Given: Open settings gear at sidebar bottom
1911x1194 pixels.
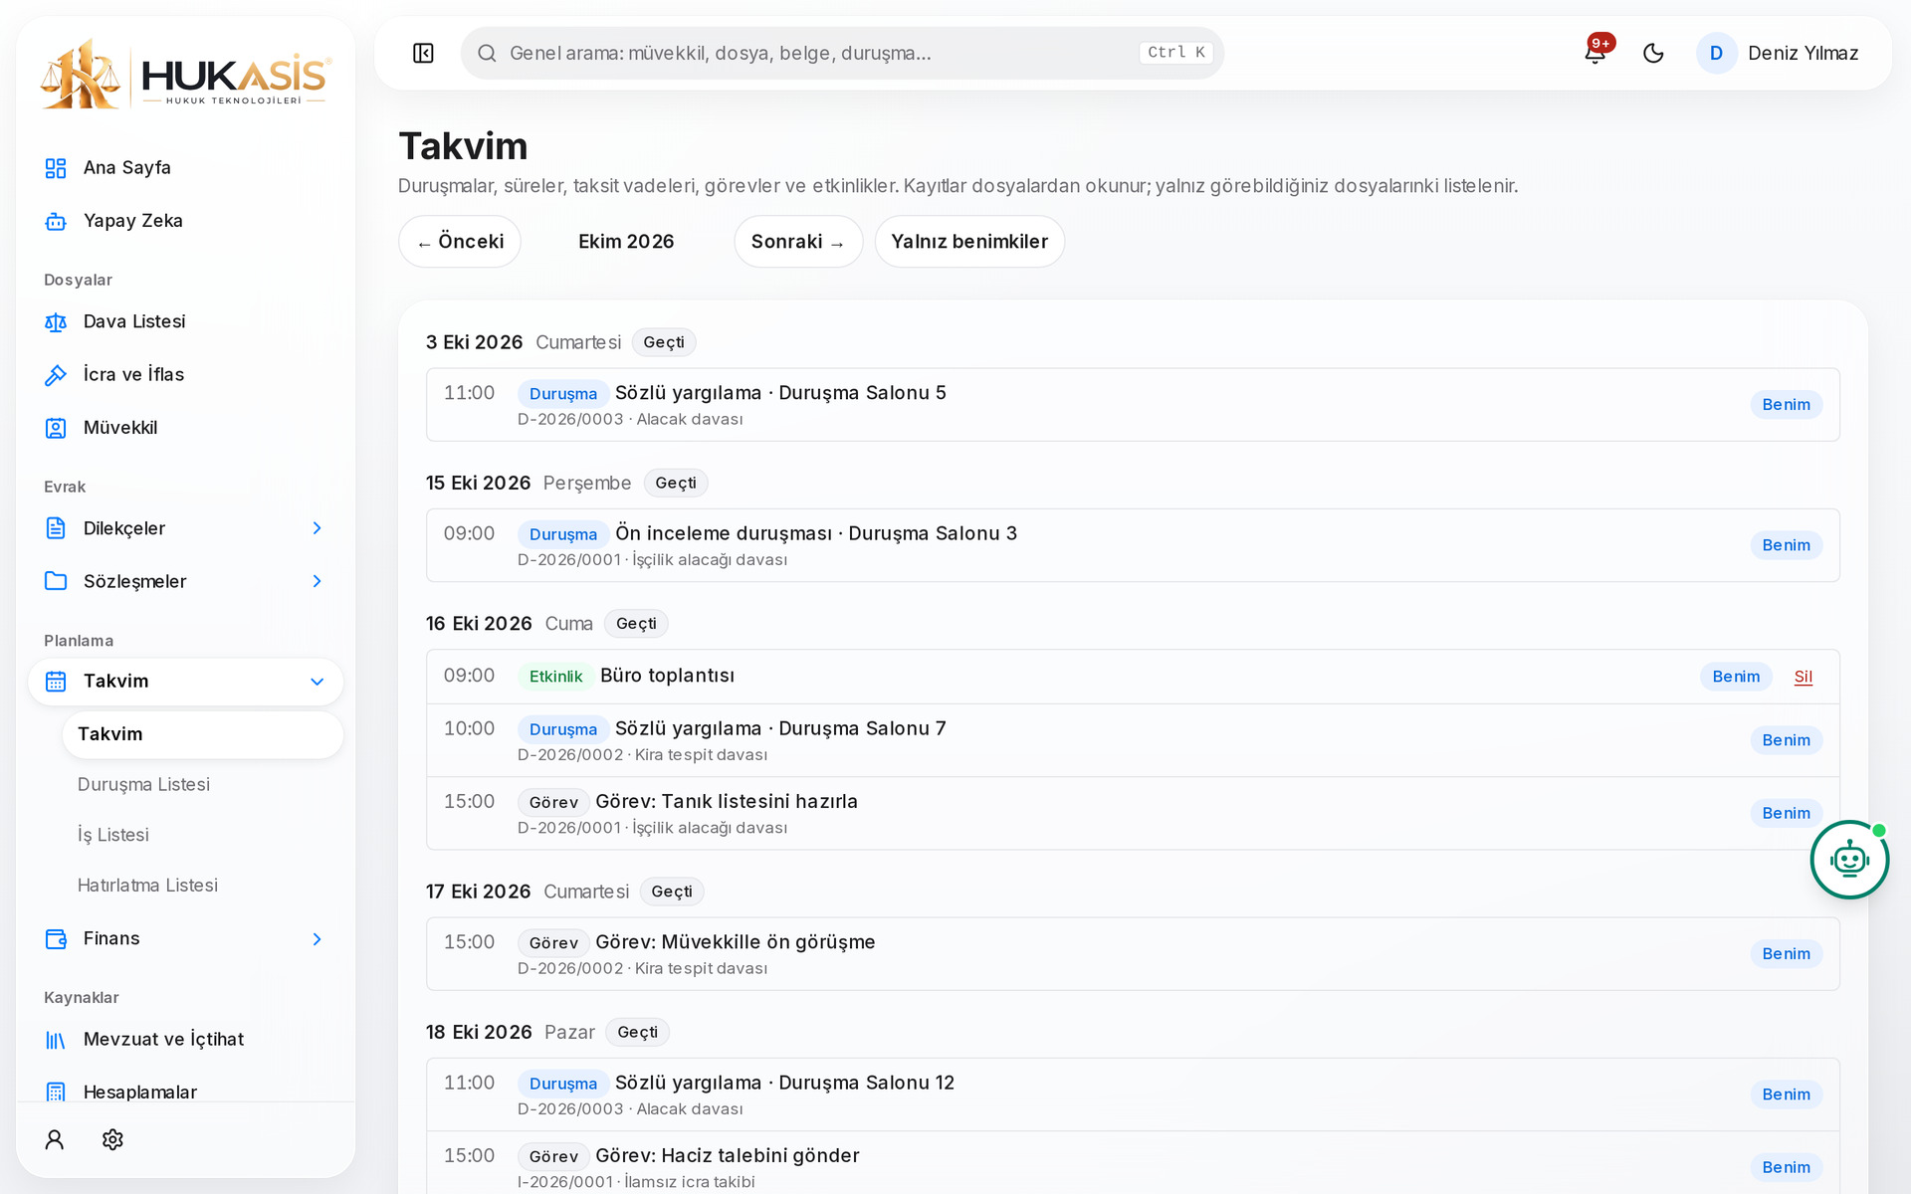Looking at the screenshot, I should [112, 1139].
